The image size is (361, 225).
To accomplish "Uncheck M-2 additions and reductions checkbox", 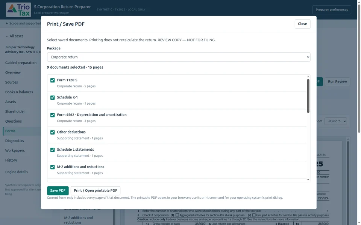I will click(53, 167).
